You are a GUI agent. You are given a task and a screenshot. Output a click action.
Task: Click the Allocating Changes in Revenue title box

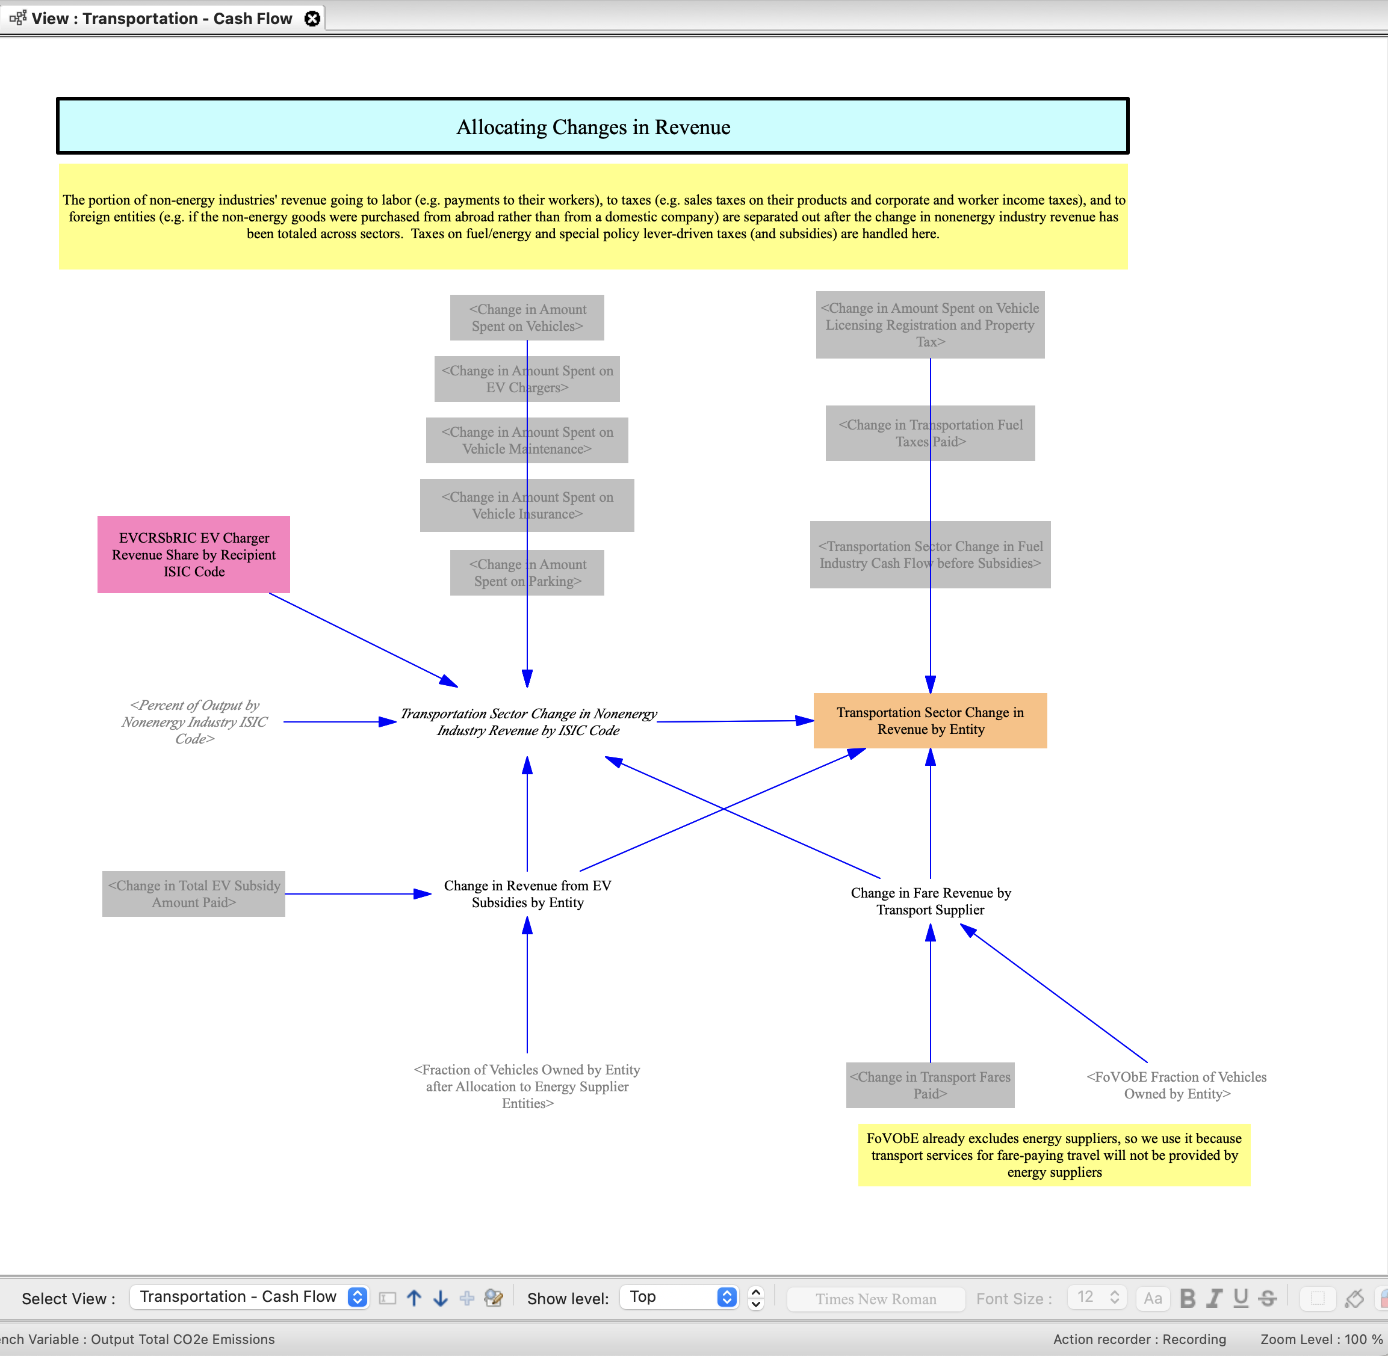point(593,126)
